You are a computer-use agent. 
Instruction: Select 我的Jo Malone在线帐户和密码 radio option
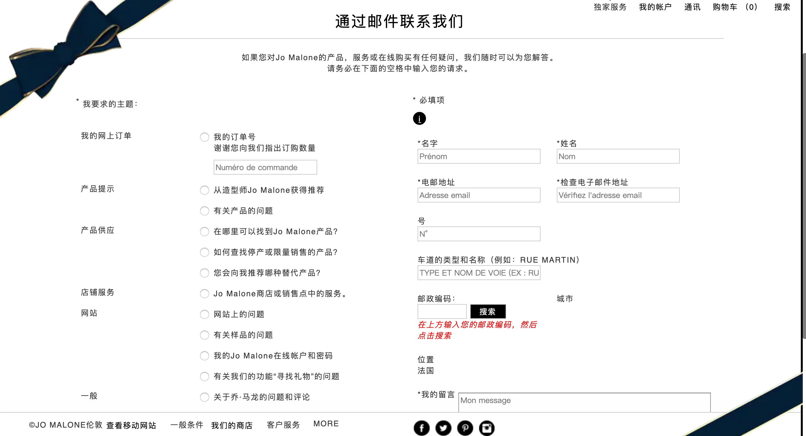204,355
